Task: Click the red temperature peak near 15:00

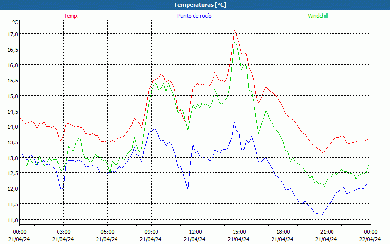Action: click(x=234, y=29)
